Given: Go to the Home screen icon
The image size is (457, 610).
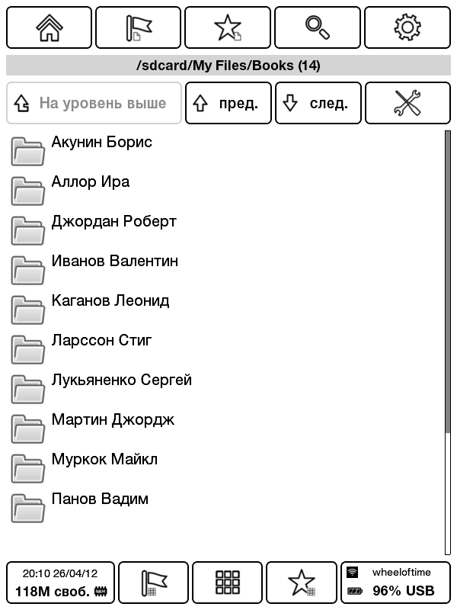Looking at the screenshot, I should [49, 27].
